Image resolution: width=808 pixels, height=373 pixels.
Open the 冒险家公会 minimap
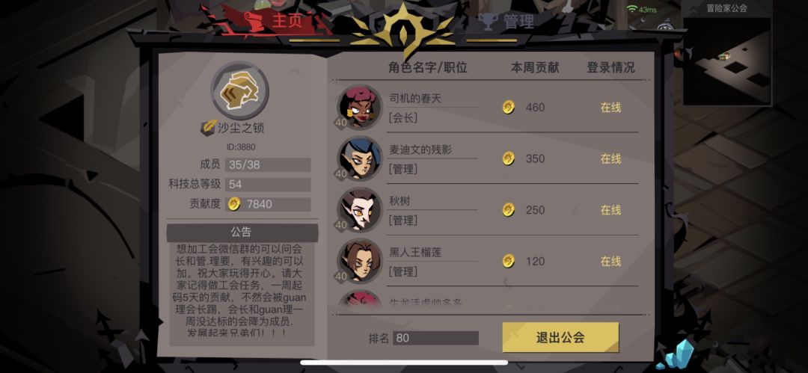(x=727, y=53)
